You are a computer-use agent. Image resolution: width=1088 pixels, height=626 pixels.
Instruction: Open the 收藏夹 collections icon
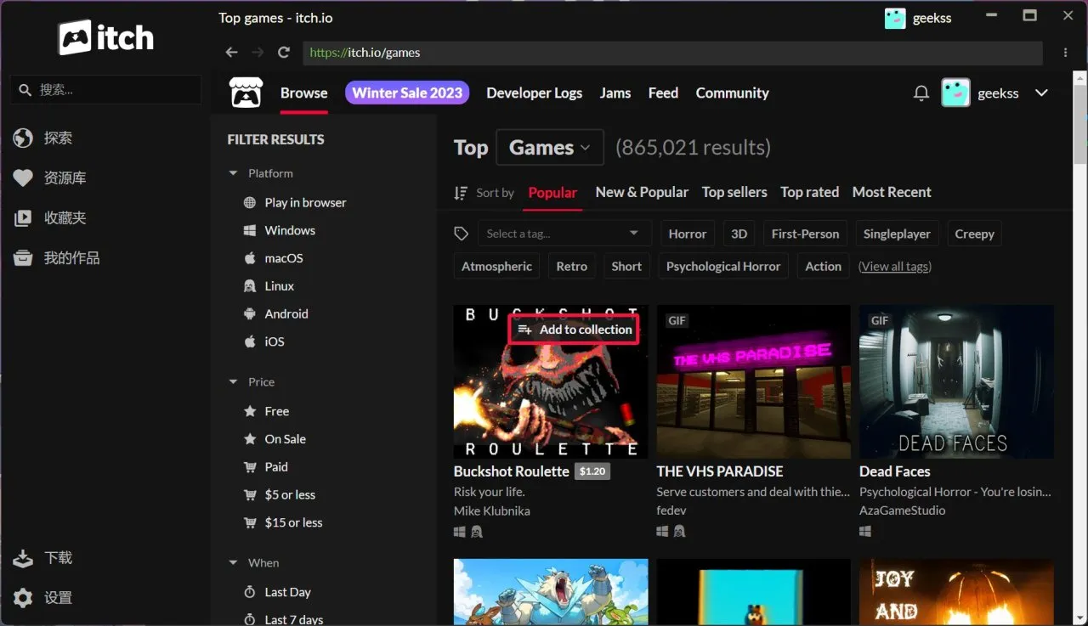coord(23,217)
